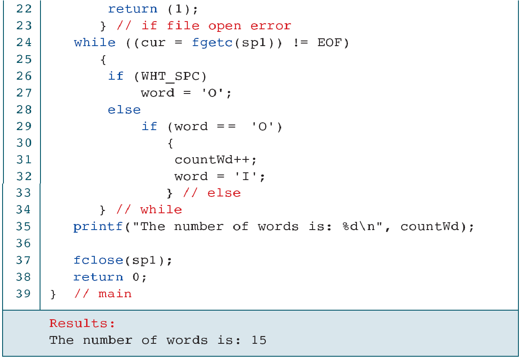521x358 pixels.
Task: Click line number 34
Action: point(24,210)
